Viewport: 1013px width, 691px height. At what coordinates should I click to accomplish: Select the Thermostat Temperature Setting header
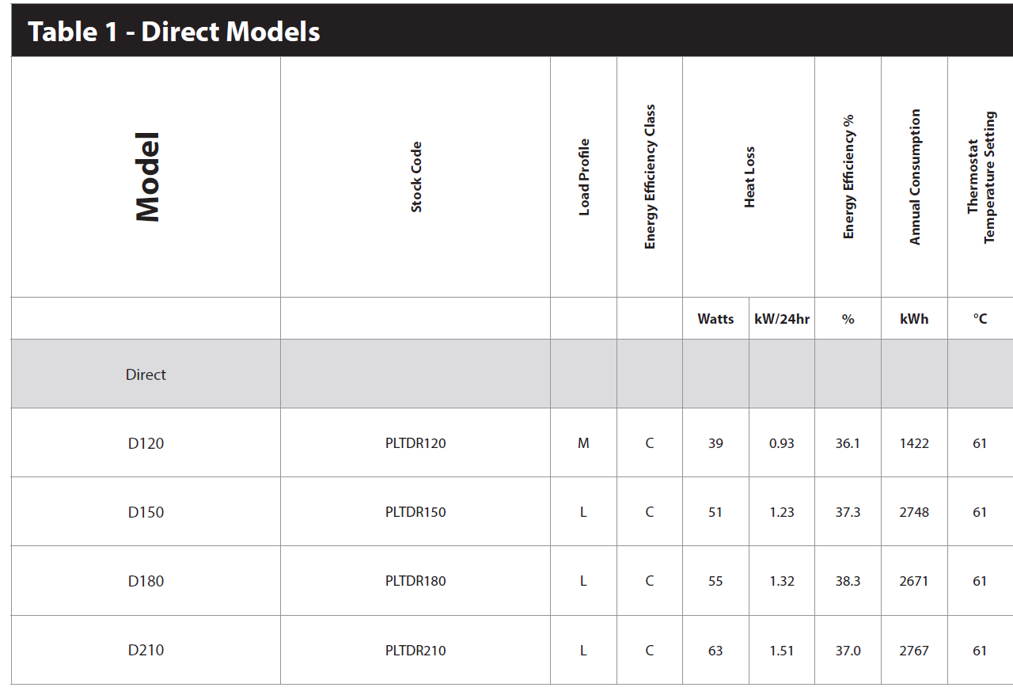981,177
